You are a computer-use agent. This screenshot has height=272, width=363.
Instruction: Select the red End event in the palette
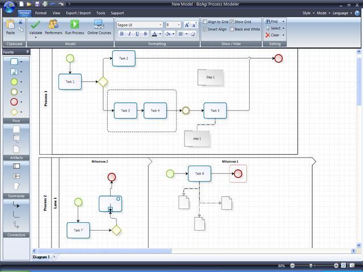pos(14,102)
